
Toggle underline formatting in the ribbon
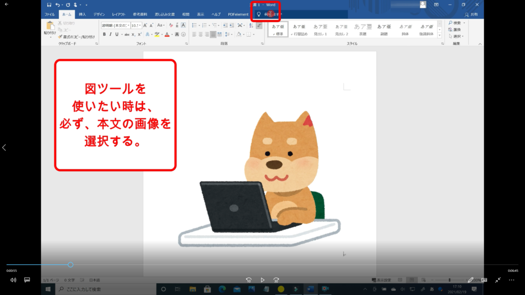(x=117, y=34)
